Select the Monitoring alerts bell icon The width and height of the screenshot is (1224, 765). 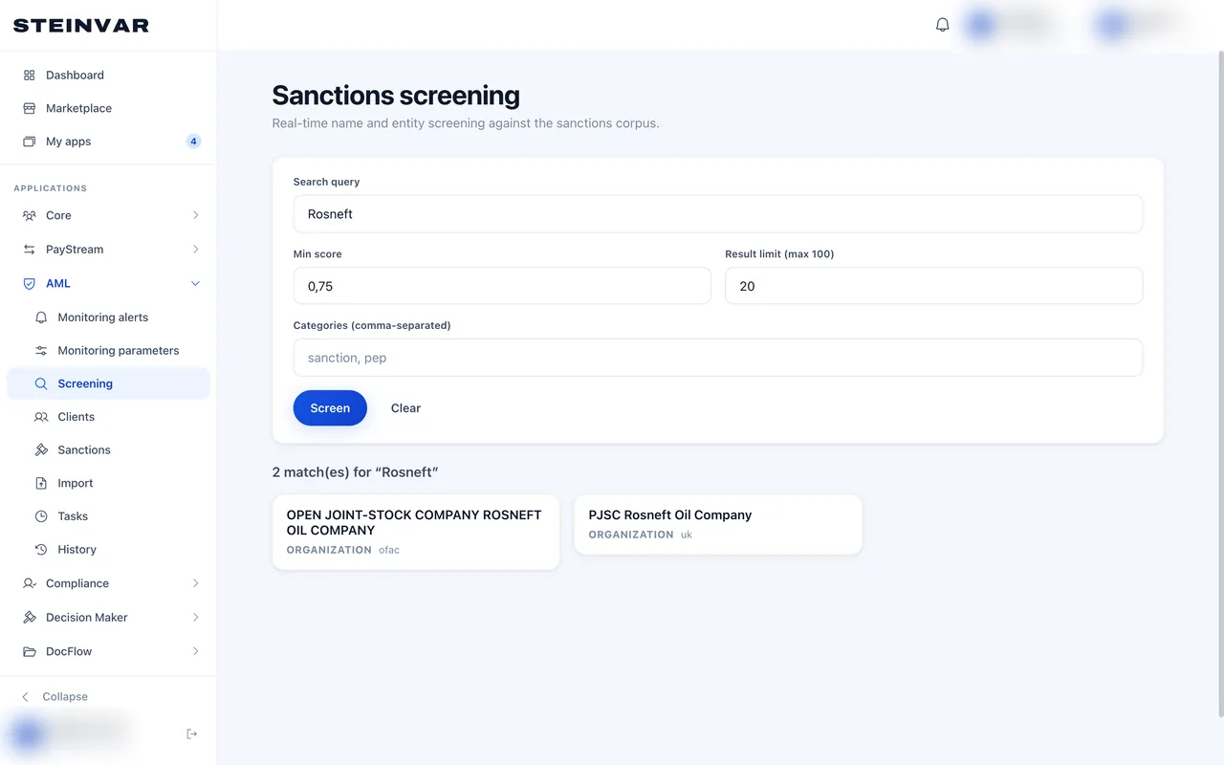point(41,317)
